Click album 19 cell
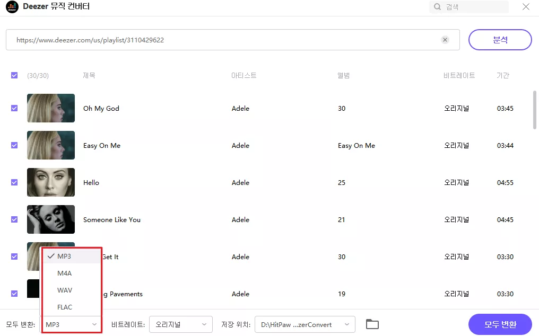Screen dimensions: 539x336 (341, 294)
